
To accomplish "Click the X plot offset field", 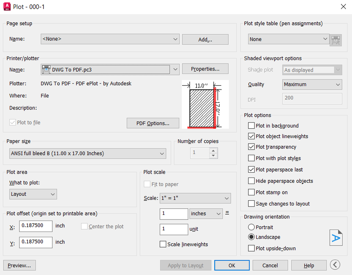I will tap(36, 226).
